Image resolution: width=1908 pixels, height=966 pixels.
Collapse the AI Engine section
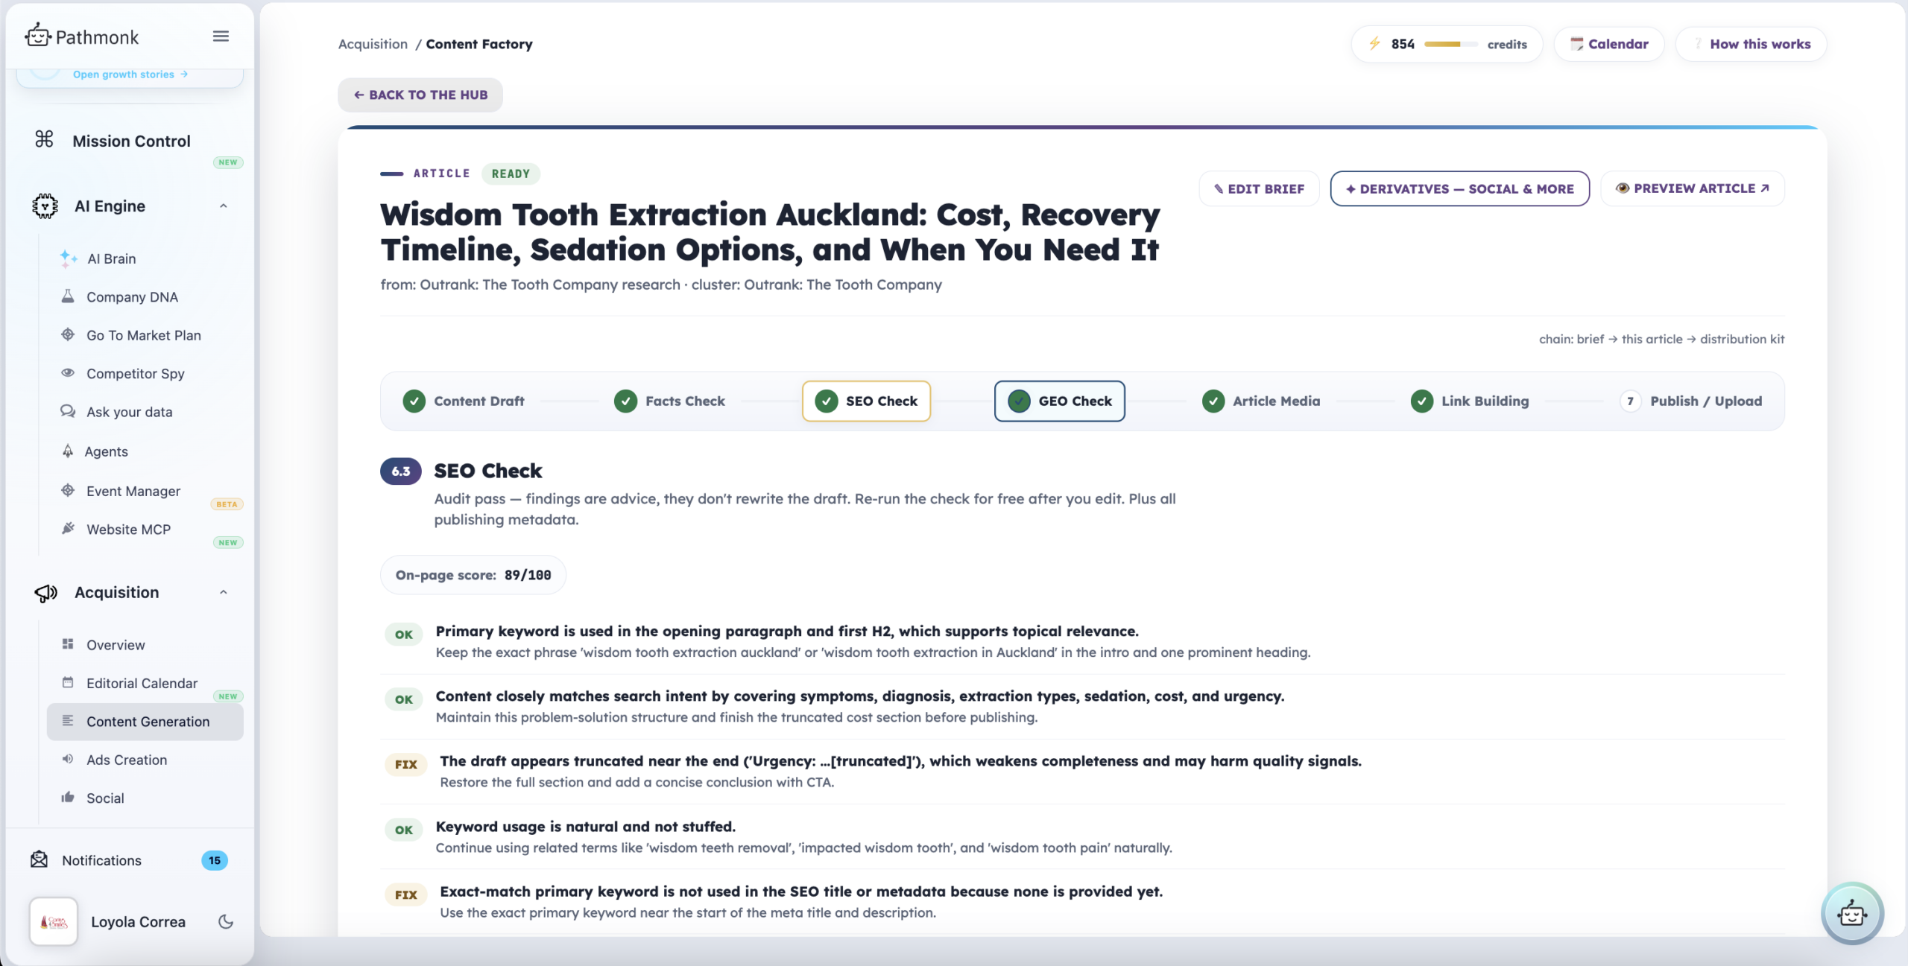coord(224,206)
